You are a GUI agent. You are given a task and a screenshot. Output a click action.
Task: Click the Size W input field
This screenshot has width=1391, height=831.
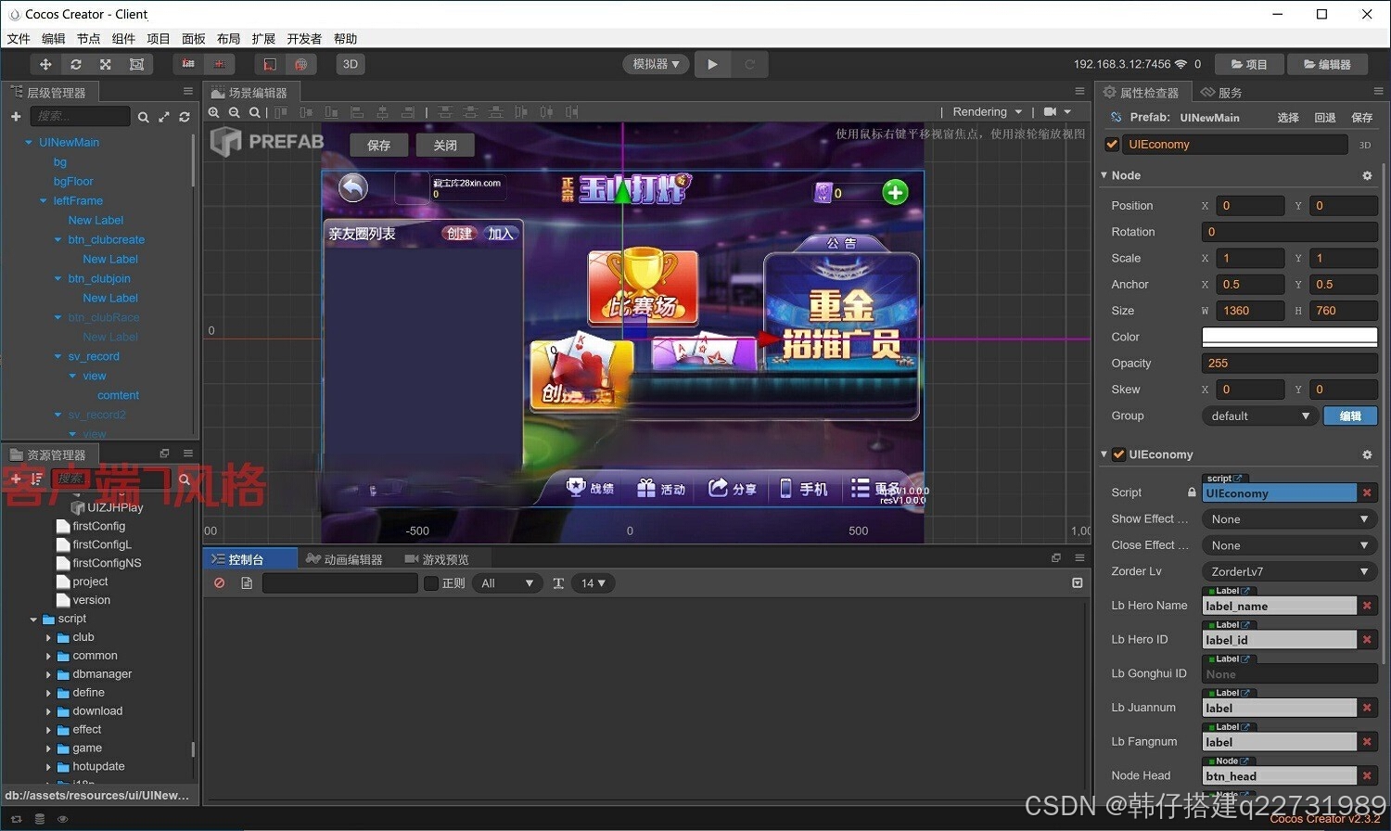click(1252, 311)
